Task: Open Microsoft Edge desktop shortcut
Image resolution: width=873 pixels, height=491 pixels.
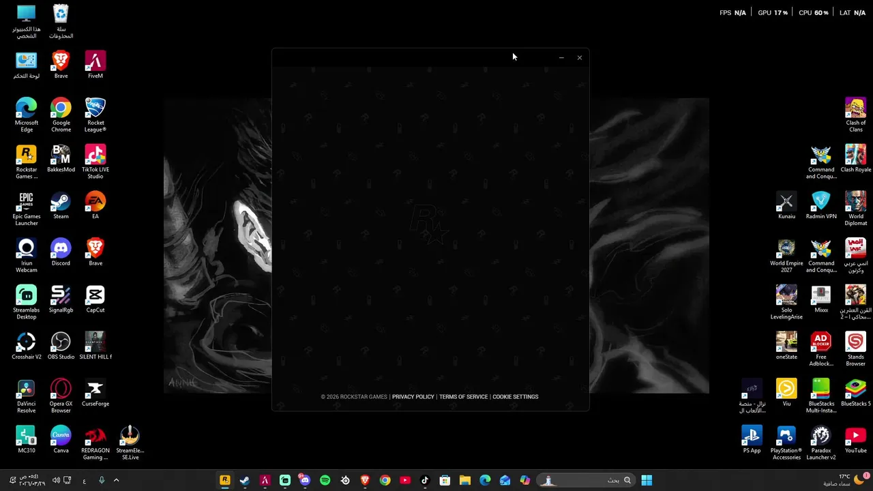Action: click(27, 115)
